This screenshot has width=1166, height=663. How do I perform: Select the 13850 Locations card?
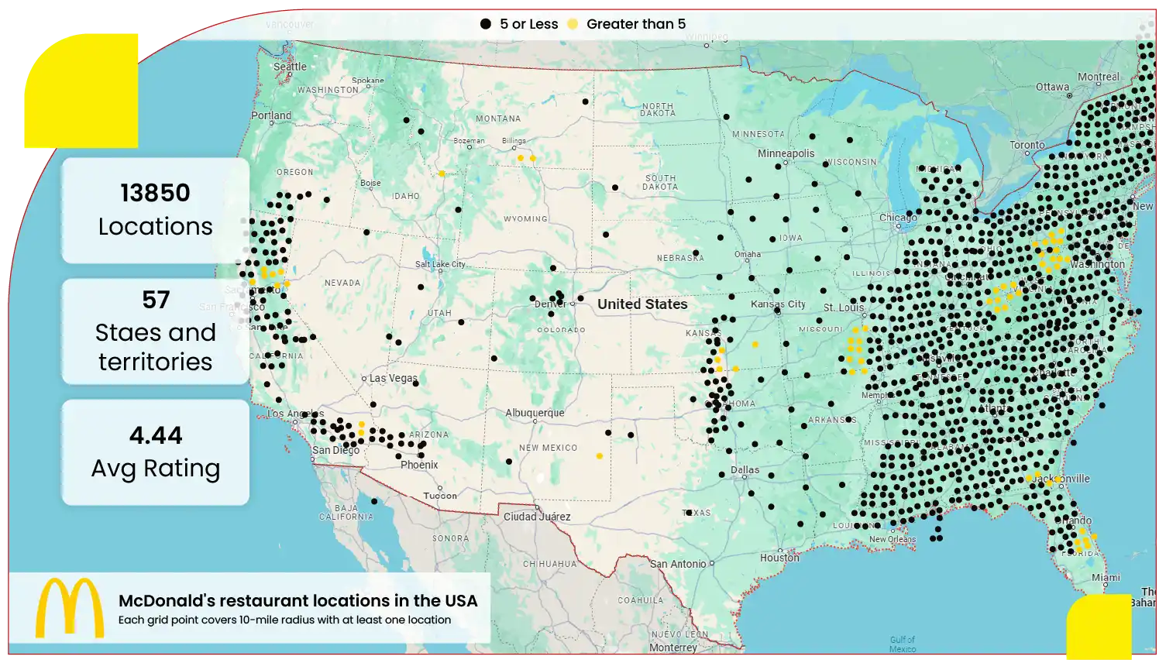[155, 210]
